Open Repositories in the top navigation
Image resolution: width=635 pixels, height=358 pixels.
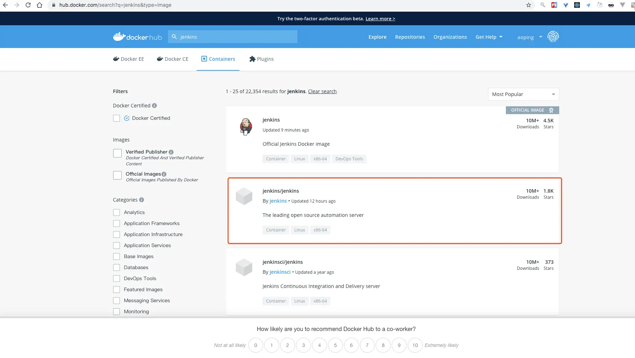click(x=410, y=37)
